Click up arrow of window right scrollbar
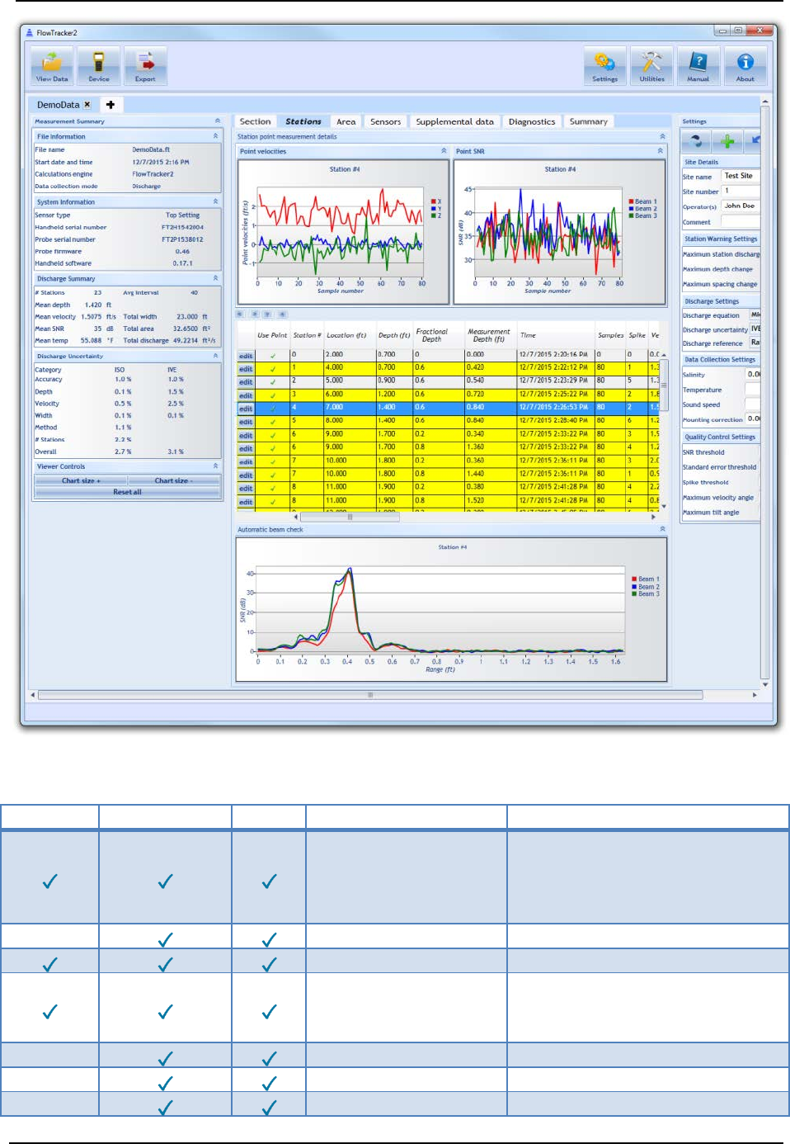This screenshot has height=1144, width=790. [765, 102]
